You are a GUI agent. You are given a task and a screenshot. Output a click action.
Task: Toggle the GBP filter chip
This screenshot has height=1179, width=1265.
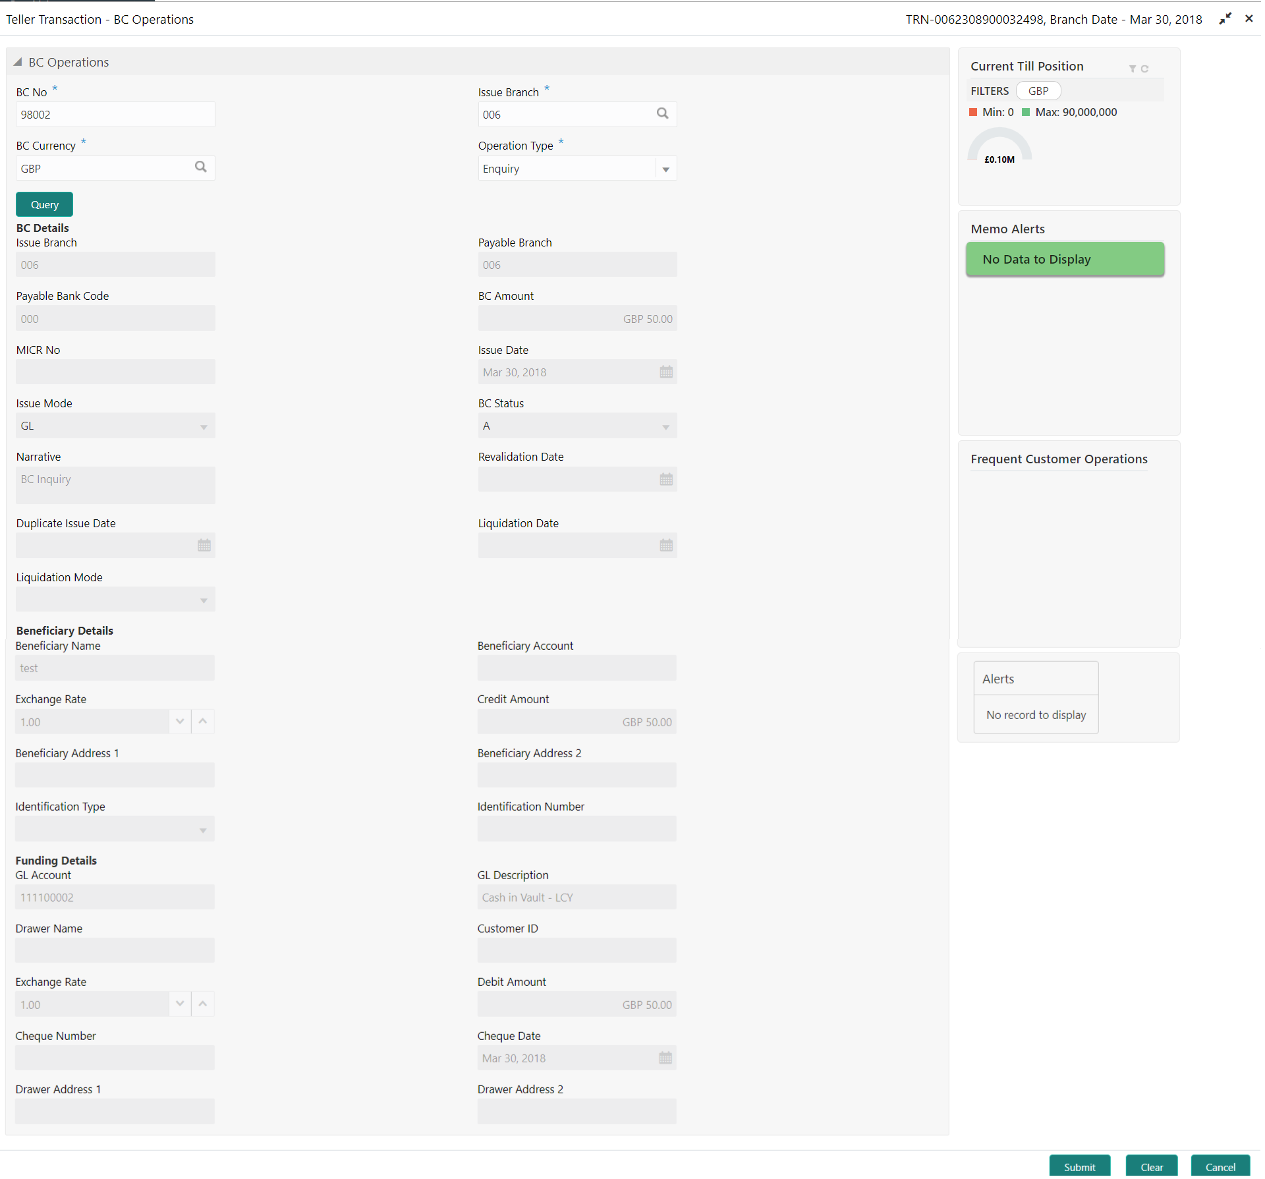click(x=1038, y=91)
